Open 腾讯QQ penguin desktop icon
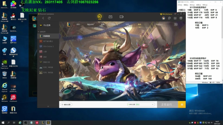 13,16
